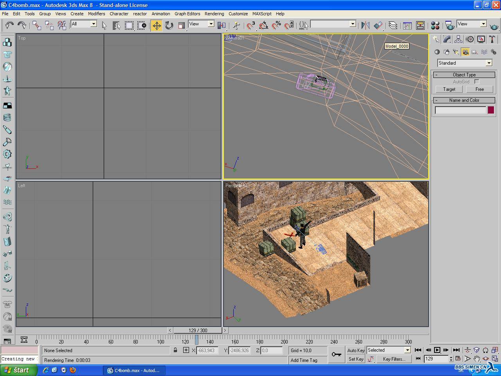Toggle the Percent Snap button
This screenshot has width=501, height=376.
tap(276, 25)
